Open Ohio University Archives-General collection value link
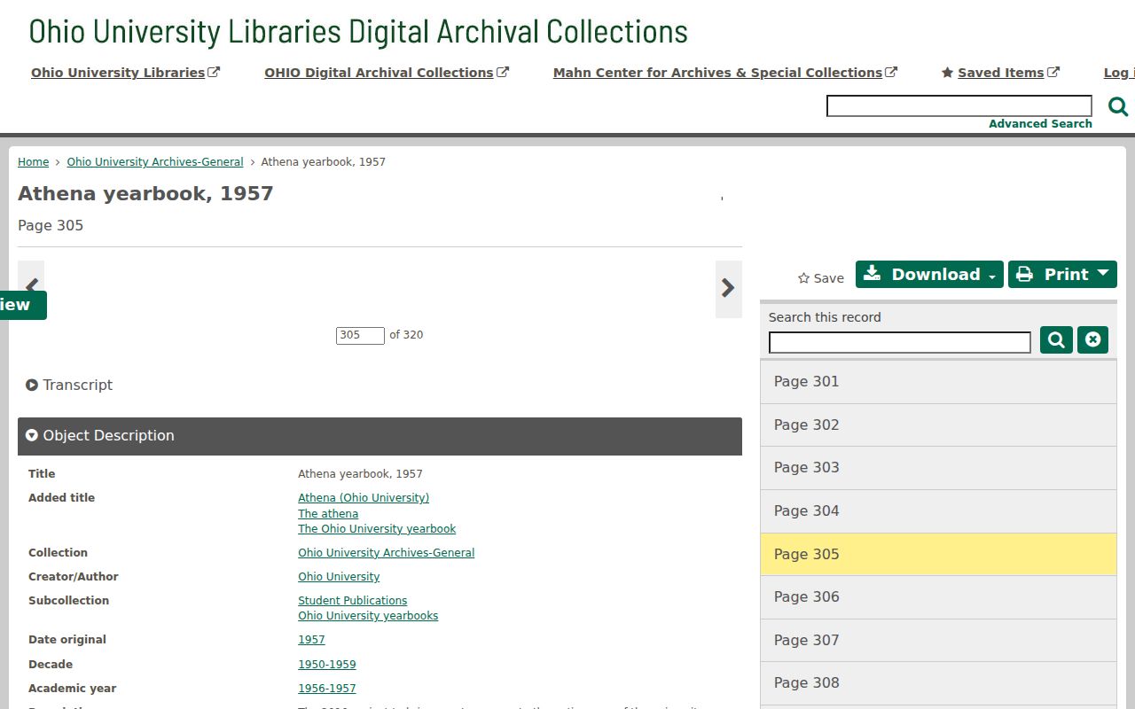Viewport: 1135px width, 709px height. click(x=386, y=553)
